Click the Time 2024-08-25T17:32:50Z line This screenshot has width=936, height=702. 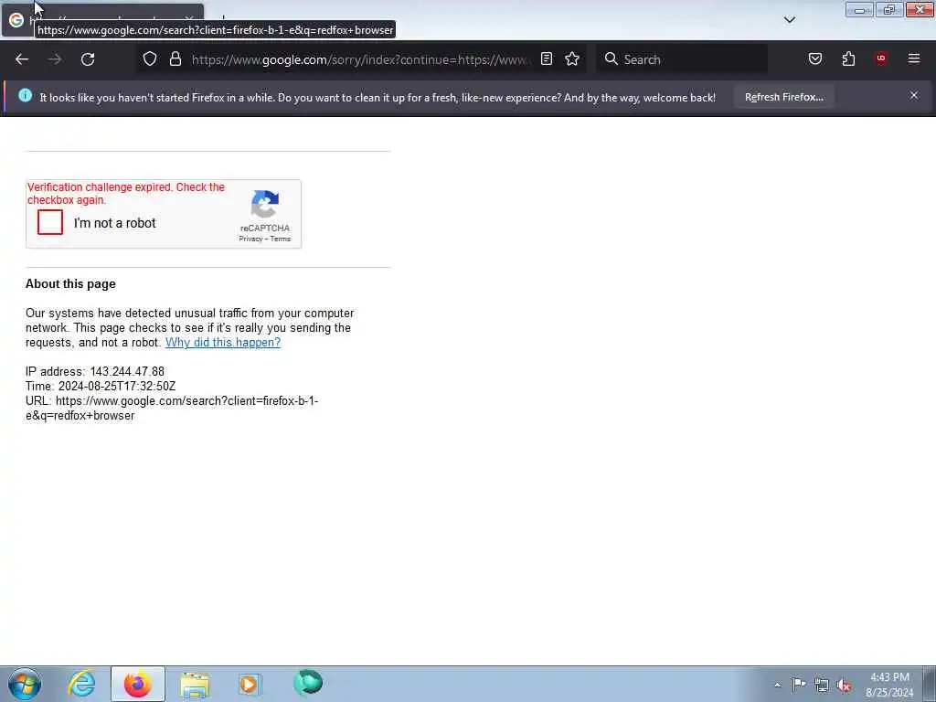(101, 387)
